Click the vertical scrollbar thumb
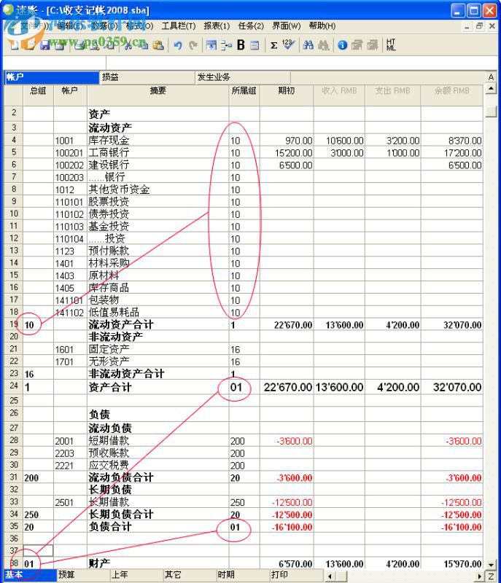The width and height of the screenshot is (501, 583). pyautogui.click(x=491, y=111)
